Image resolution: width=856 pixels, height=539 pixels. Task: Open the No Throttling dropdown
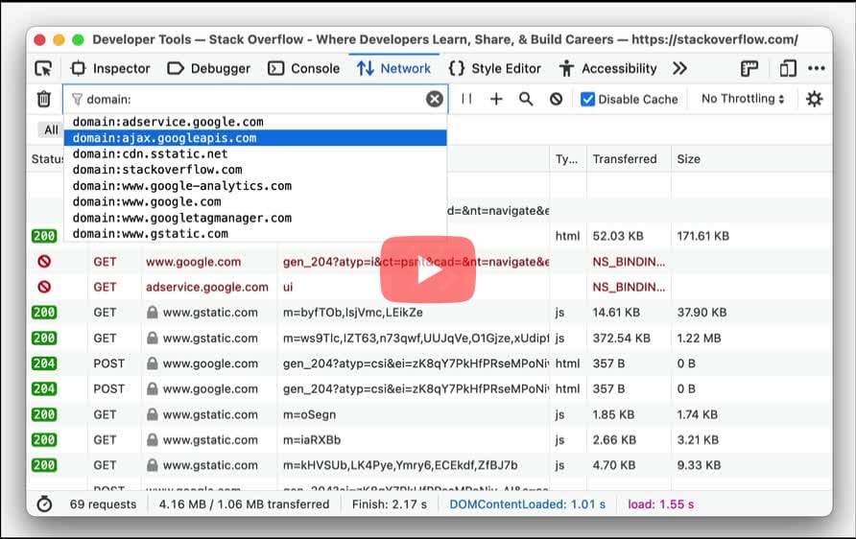click(x=743, y=99)
